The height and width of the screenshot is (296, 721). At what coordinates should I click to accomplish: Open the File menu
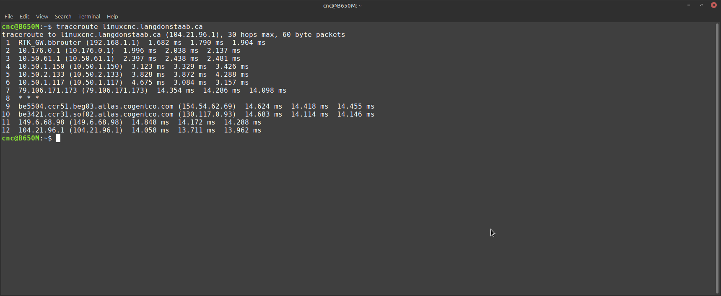coord(9,16)
